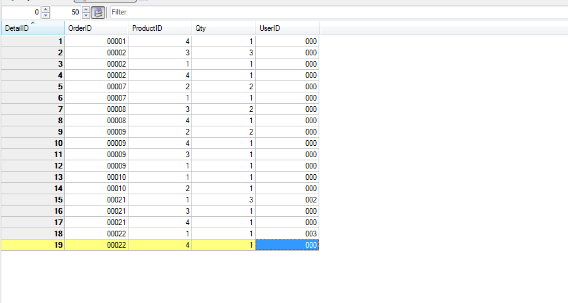Select OrderID cell 00001 in row 1
Screen dimensions: 568x303
click(96, 41)
